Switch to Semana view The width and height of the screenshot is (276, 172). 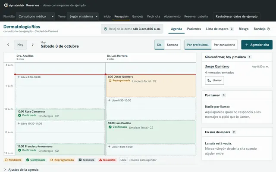pyautogui.click(x=172, y=45)
